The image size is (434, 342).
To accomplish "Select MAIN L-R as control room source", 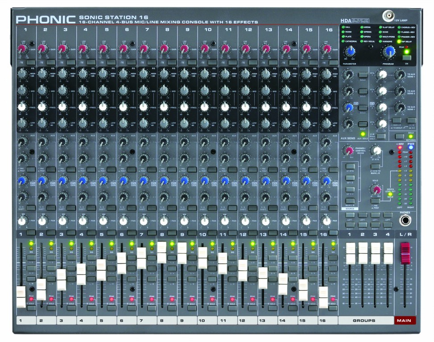I will [350, 200].
